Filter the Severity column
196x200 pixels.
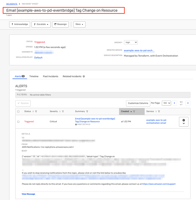(x=63, y=111)
